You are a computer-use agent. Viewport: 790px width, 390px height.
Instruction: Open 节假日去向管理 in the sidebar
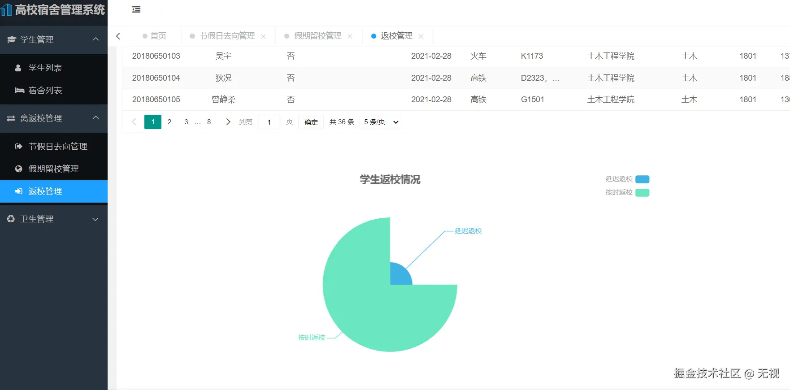click(54, 146)
